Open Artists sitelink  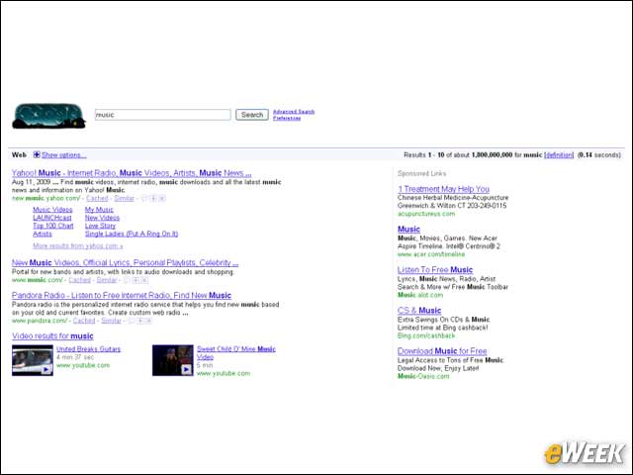[43, 234]
